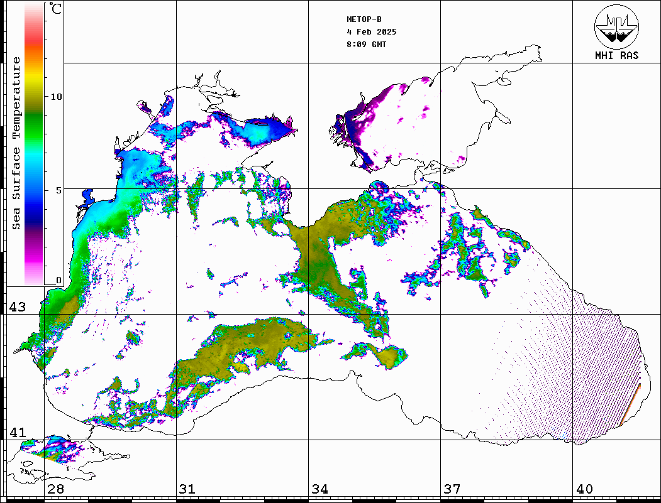Click the date 4 Feb 2025
Screen dimensions: 661x503
[x=372, y=32]
